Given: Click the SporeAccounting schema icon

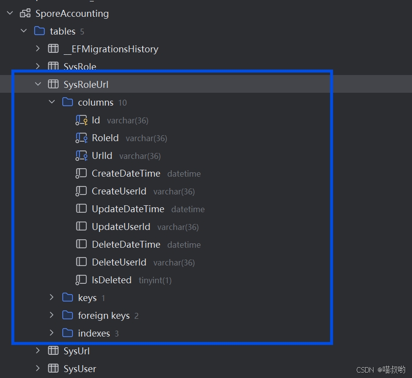Looking at the screenshot, I should click(25, 13).
